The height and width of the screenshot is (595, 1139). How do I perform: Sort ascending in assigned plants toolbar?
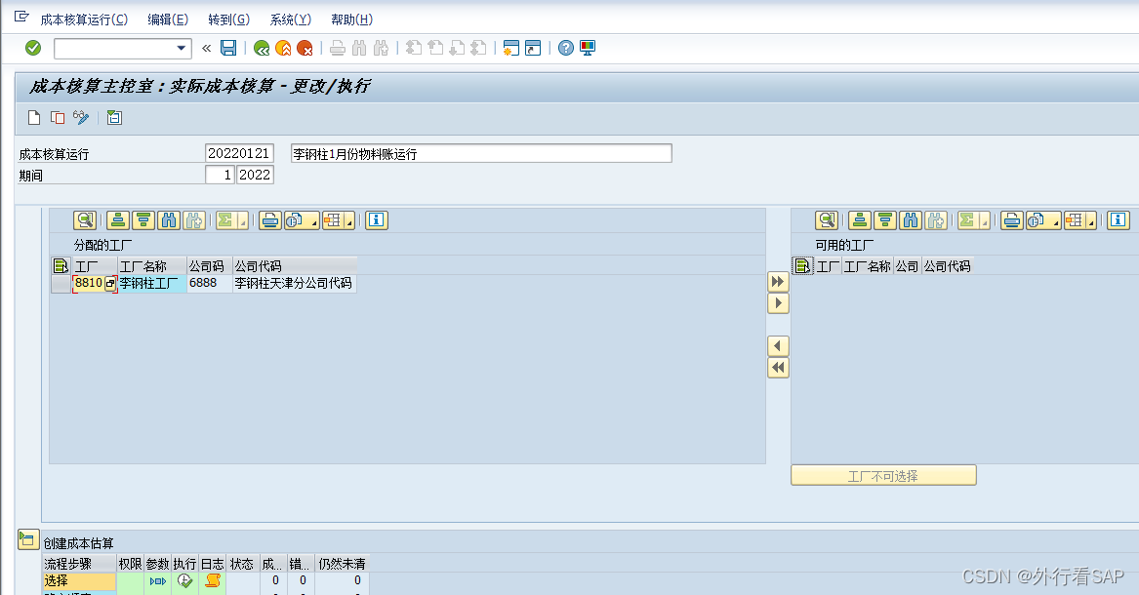click(118, 219)
